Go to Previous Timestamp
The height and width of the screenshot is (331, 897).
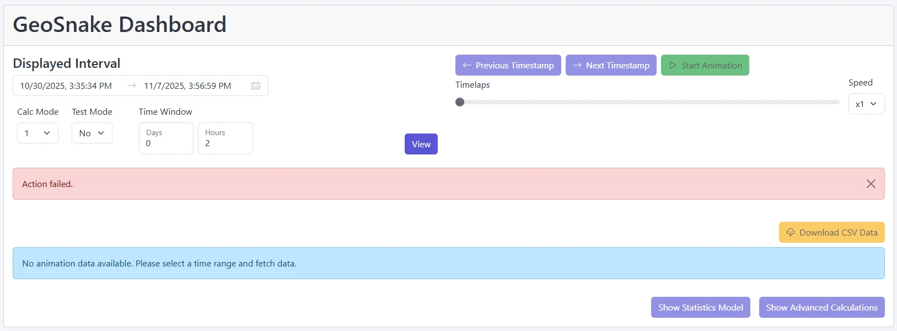pos(508,65)
